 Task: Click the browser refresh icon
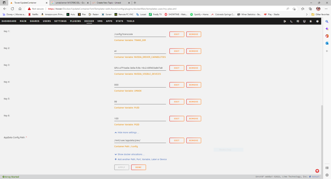[x=13, y=9]
